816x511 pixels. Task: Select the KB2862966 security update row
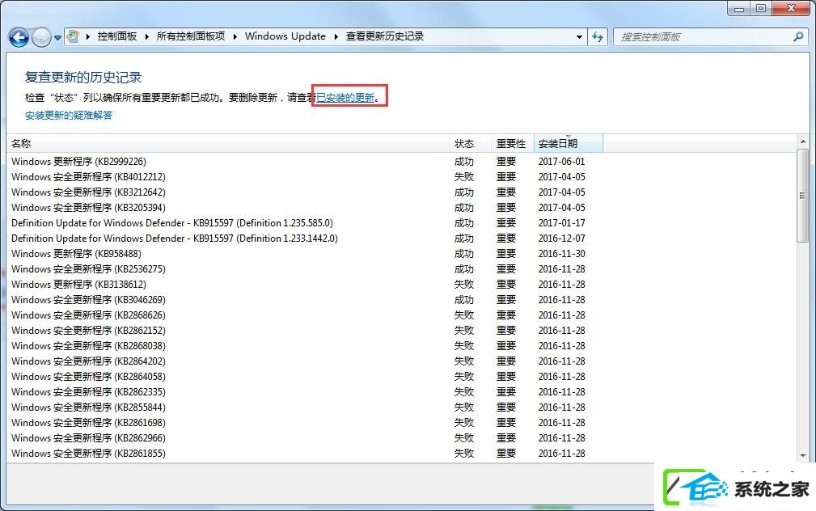click(401, 437)
